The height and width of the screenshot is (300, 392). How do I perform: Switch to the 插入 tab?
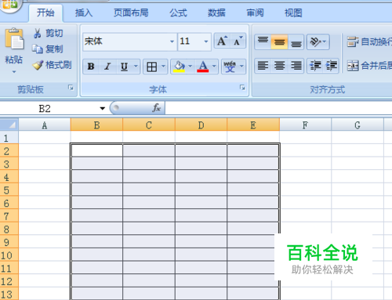pyautogui.click(x=84, y=13)
